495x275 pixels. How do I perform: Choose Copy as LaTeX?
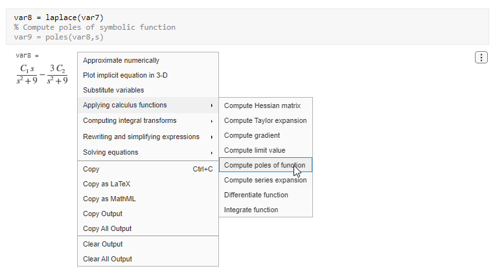tap(106, 184)
